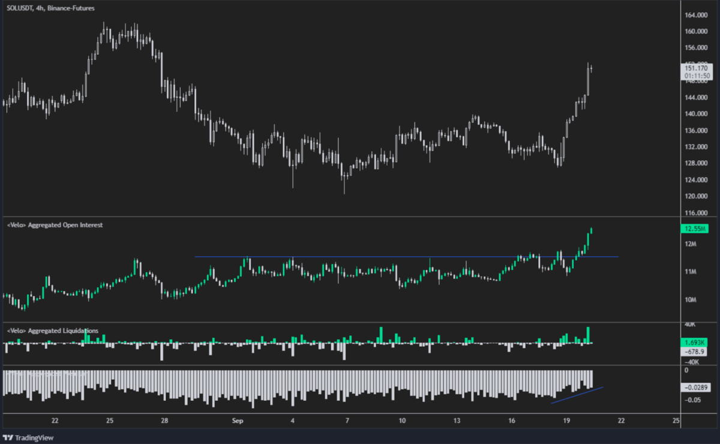Click the 28 date label on time axis
Viewport: 720px width, 444px height.
164,421
